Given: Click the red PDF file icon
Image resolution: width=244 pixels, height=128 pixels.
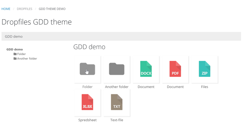Looking at the screenshot, I should 175,69.
